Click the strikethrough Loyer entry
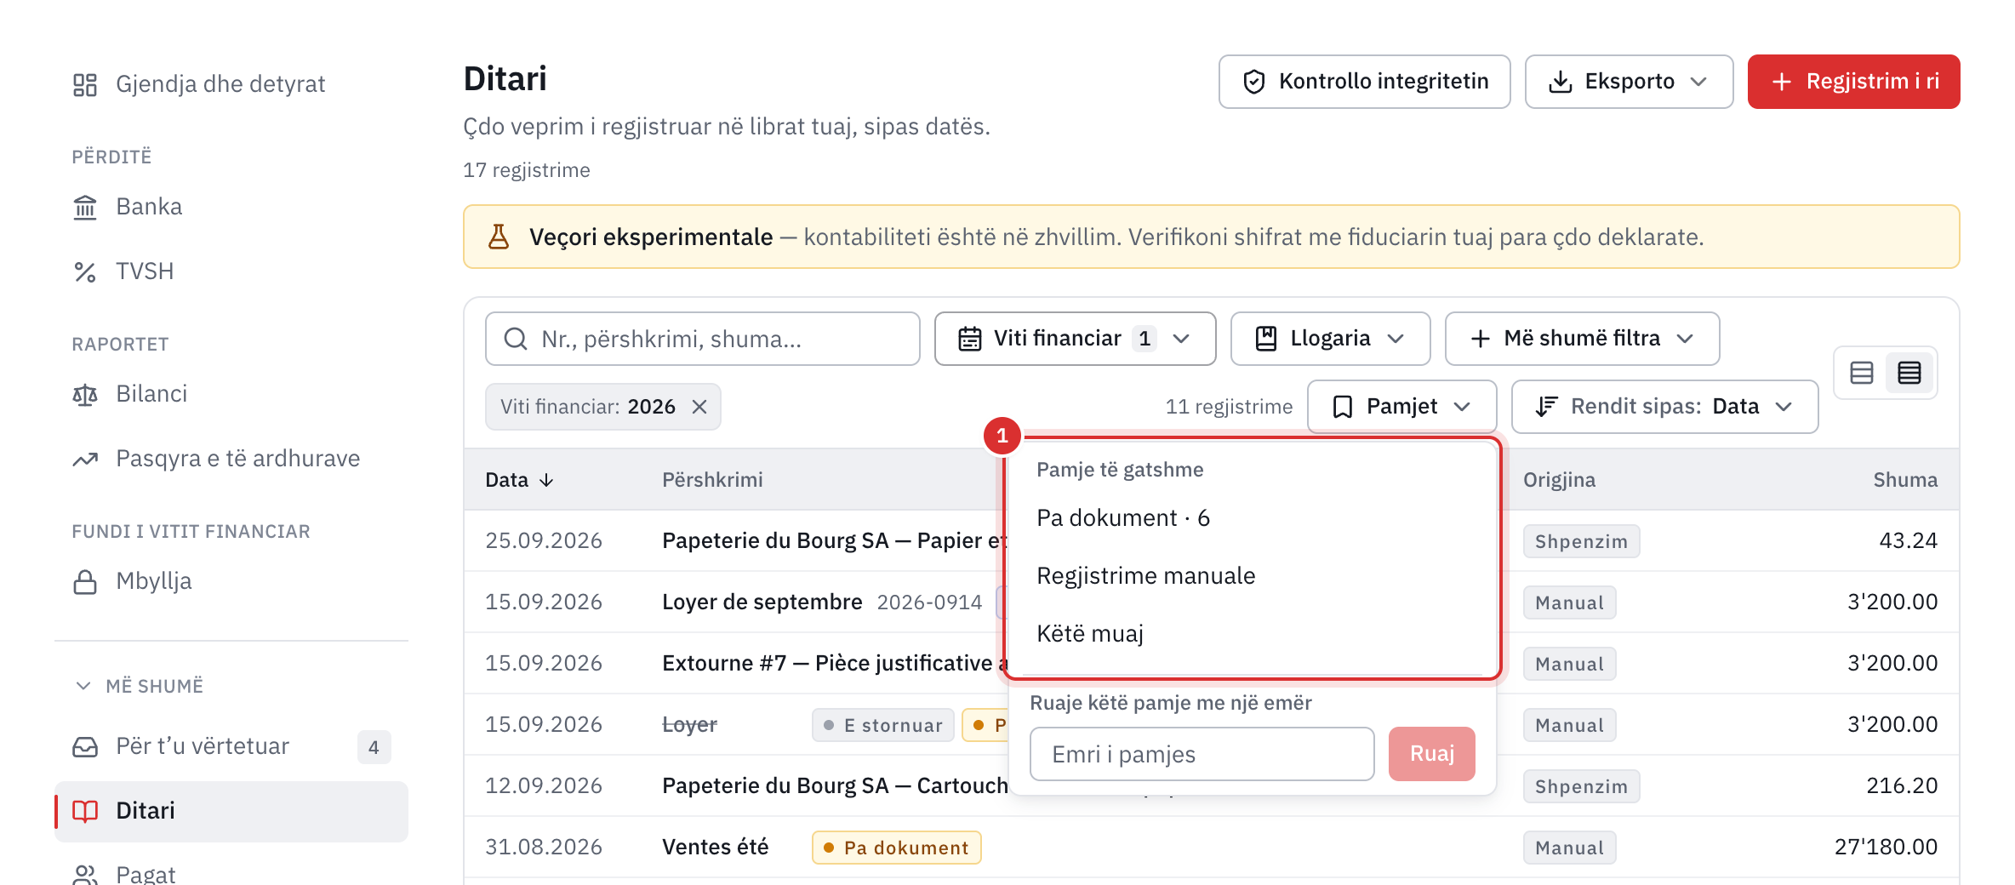The width and height of the screenshot is (2015, 885). click(x=689, y=725)
